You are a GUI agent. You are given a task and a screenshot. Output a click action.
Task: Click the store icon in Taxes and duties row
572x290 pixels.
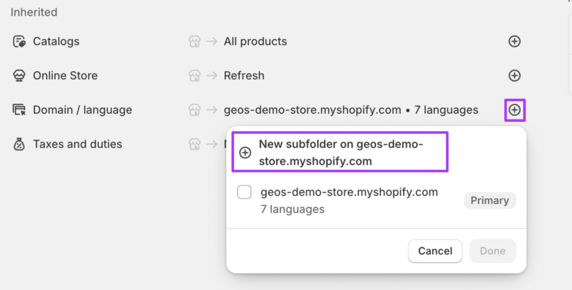pyautogui.click(x=194, y=144)
